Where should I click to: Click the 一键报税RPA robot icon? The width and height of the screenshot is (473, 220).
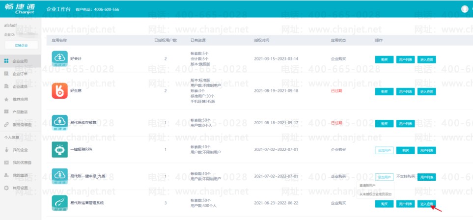(x=60, y=149)
